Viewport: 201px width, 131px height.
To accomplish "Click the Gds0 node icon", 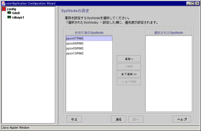I will point(9,13).
